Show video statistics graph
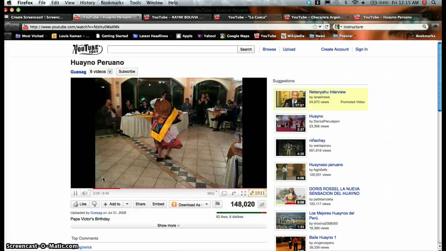The image size is (446, 251). [262, 204]
